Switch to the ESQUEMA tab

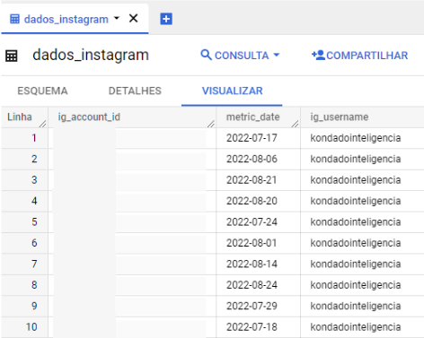(42, 91)
